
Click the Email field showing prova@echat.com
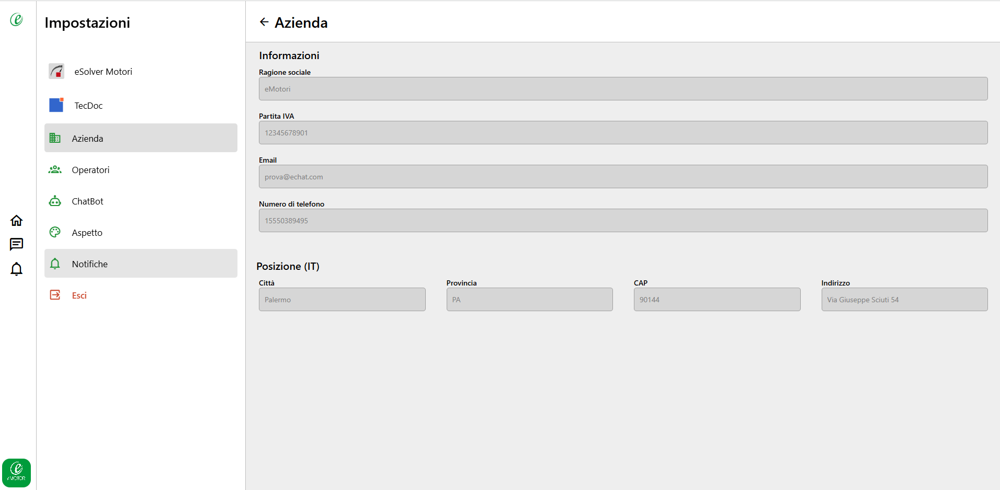pyautogui.click(x=623, y=177)
